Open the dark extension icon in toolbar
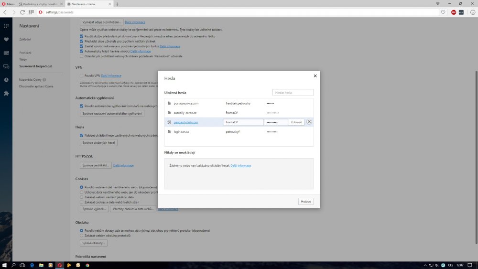Viewport: 478px width, 269px height. click(x=461, y=12)
